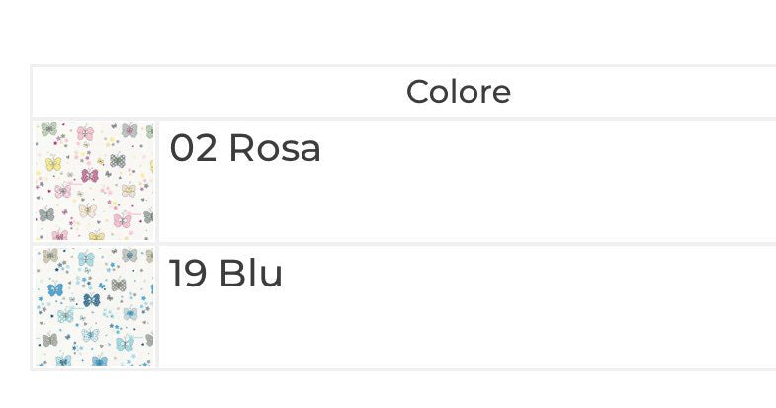
Task: Click the dark magenta butterfly in Rosa swatch
Action: click(x=90, y=175)
